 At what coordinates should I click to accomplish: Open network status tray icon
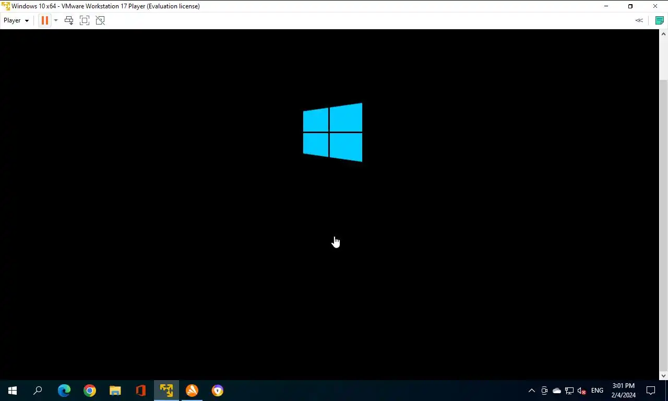tap(569, 391)
